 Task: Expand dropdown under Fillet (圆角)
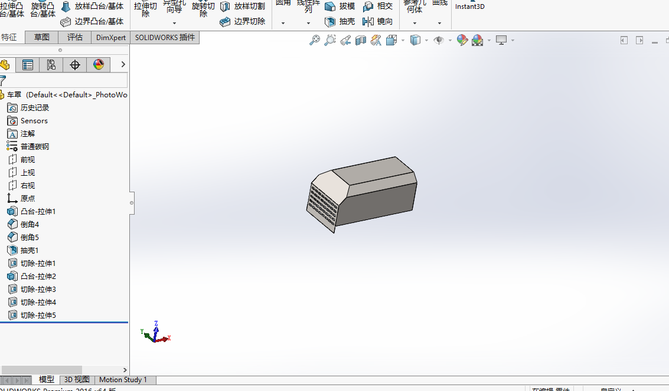point(283,23)
